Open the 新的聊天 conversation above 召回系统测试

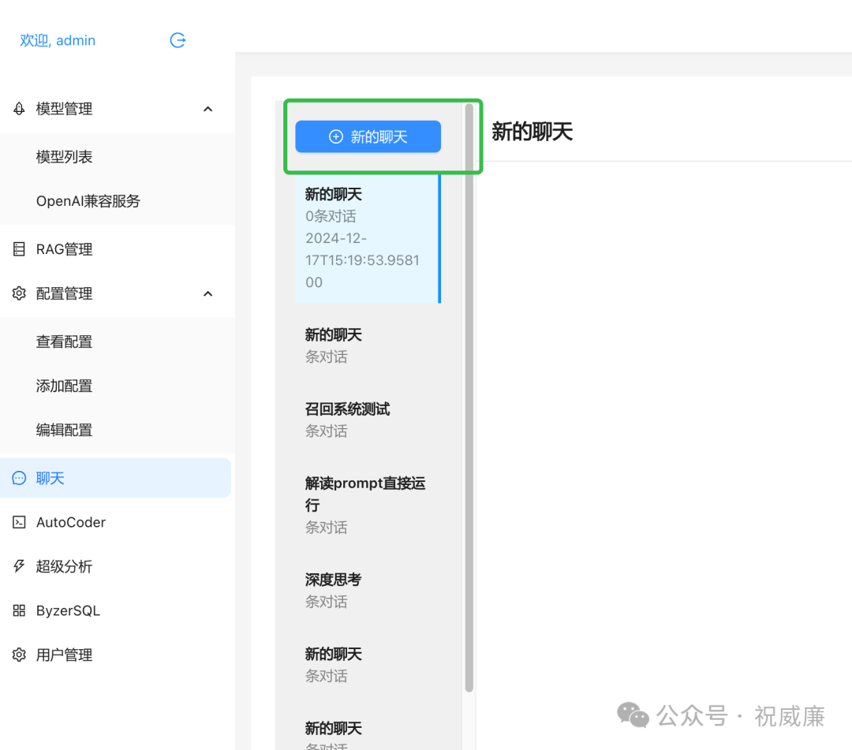point(368,345)
